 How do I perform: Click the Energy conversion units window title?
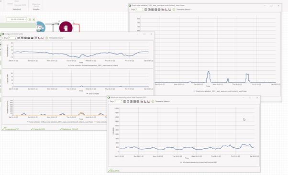(14, 34)
